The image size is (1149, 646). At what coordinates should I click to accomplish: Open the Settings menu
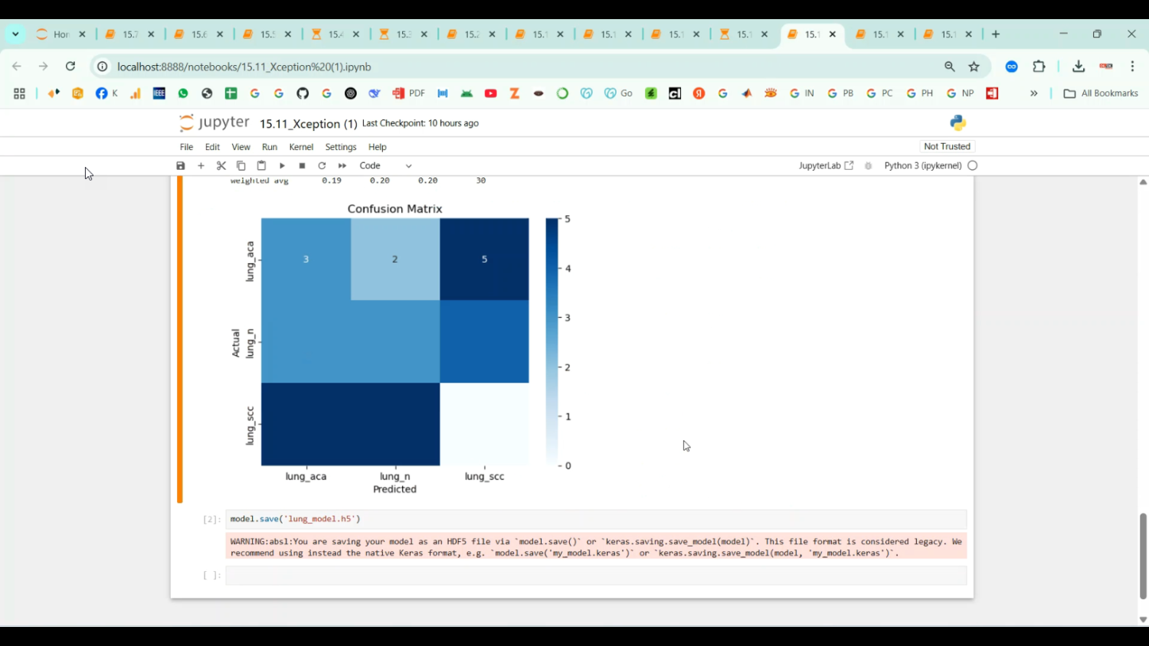(x=340, y=147)
